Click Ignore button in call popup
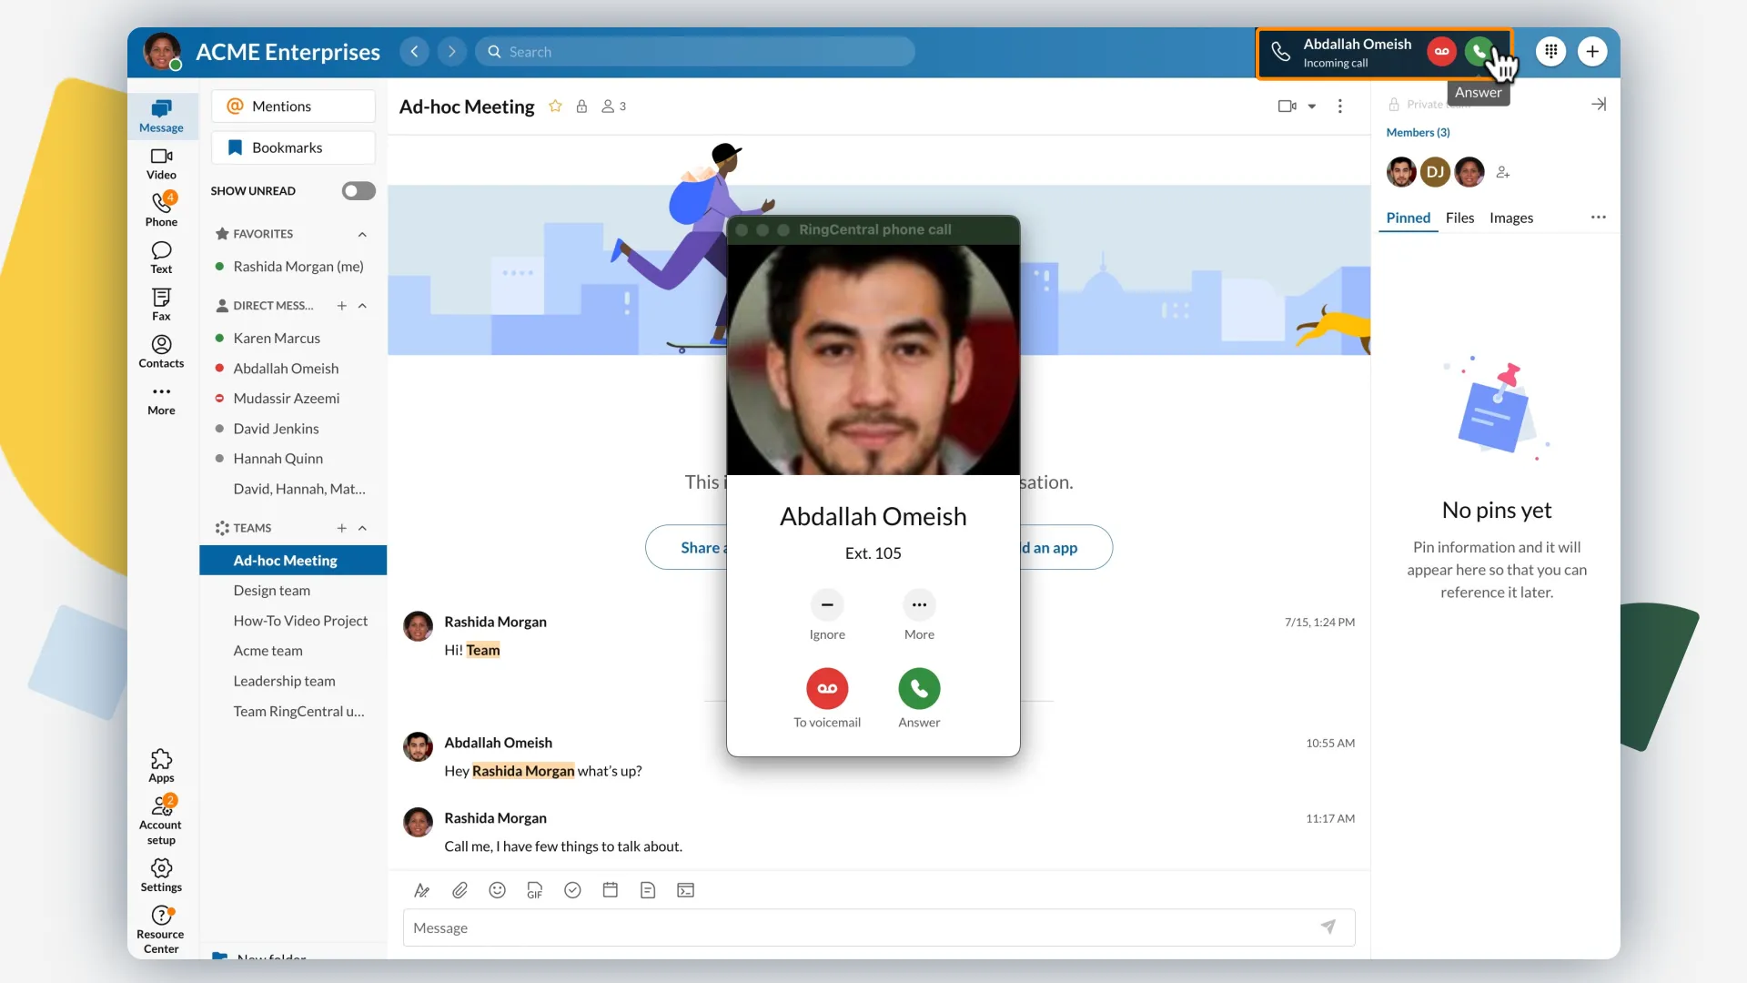Viewport: 1747px width, 983px height. click(826, 605)
